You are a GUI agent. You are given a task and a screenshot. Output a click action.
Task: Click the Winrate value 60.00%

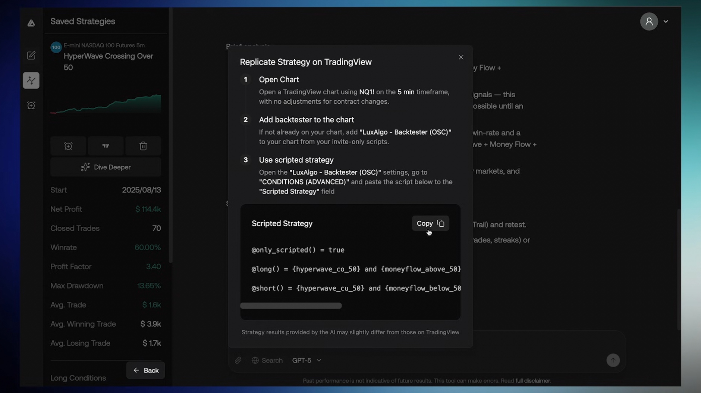pyautogui.click(x=148, y=248)
